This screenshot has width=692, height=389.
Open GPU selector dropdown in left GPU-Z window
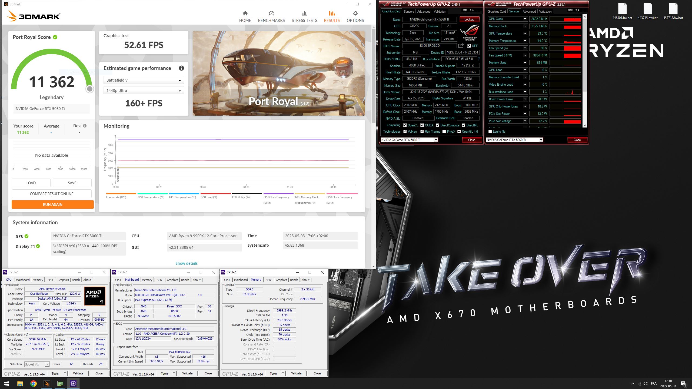(436, 140)
